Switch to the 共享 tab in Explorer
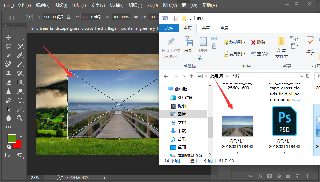Viewport: 320px width, 182px height. coord(206,28)
